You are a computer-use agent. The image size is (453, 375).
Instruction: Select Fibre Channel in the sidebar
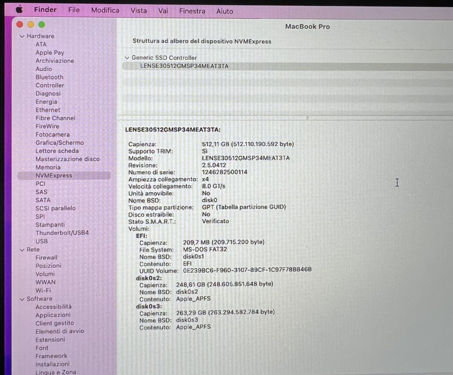pyautogui.click(x=55, y=118)
